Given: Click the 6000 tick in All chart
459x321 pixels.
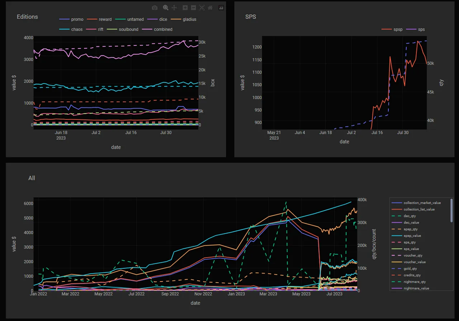Looking at the screenshot, I should click(28, 203).
